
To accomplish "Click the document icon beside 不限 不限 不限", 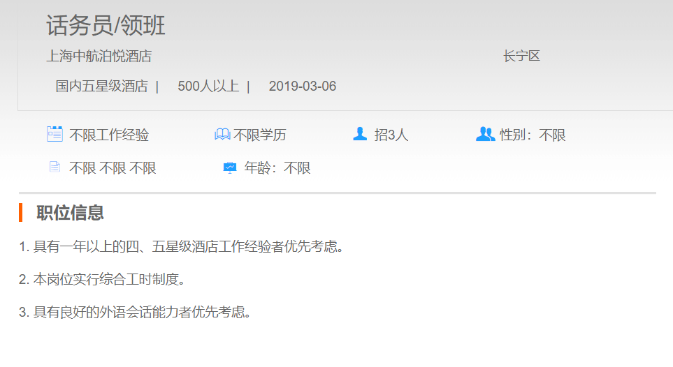I will point(55,167).
